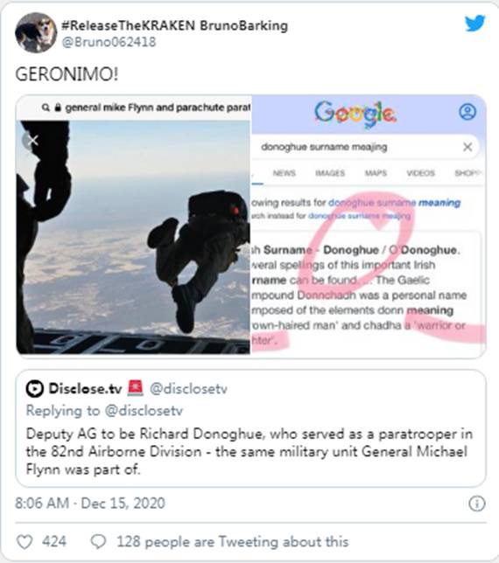The height and width of the screenshot is (563, 499).
Task: Like the tweet with heart icon
Action: tap(25, 541)
